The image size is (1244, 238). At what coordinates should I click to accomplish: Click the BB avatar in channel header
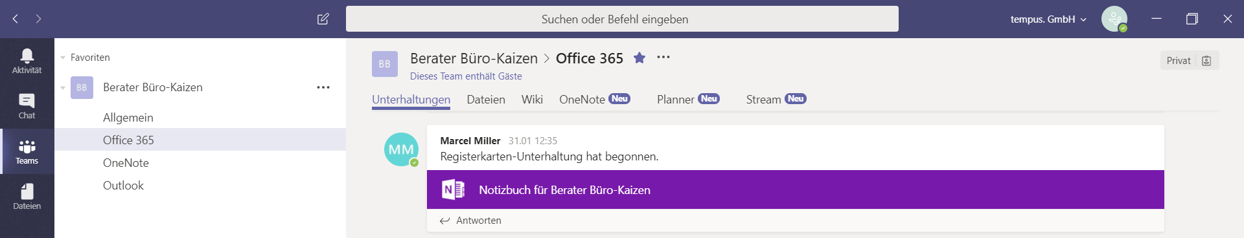384,64
